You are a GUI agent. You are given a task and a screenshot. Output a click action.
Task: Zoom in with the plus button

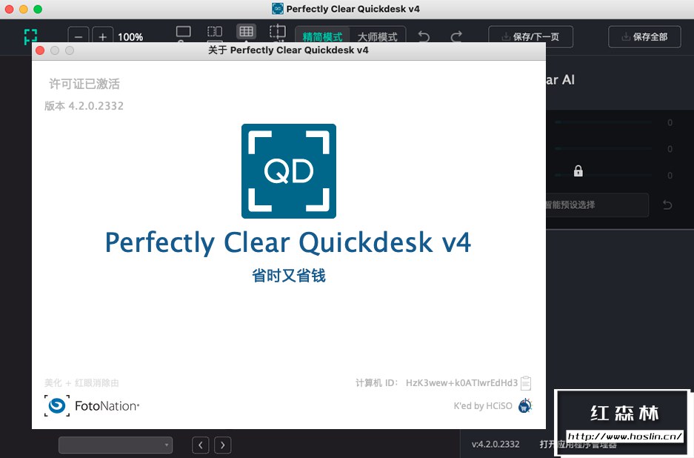pyautogui.click(x=103, y=36)
